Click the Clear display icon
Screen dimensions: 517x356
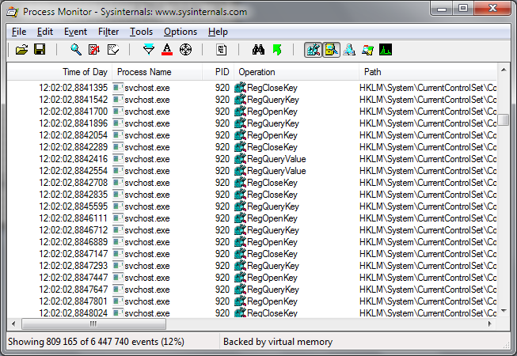click(113, 50)
